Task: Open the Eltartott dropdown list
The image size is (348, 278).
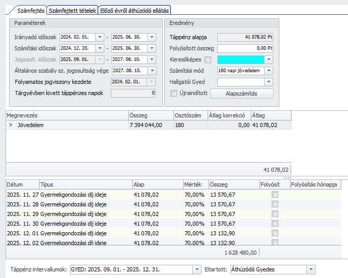Action: (311, 269)
